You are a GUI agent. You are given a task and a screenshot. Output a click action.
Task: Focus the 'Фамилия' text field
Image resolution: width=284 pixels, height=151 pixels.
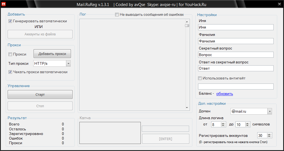pyautogui.click(x=236, y=41)
